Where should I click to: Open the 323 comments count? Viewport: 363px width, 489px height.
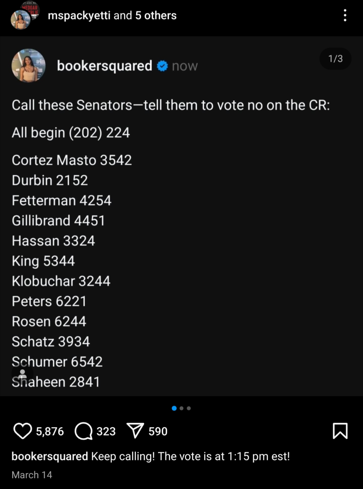(x=106, y=432)
